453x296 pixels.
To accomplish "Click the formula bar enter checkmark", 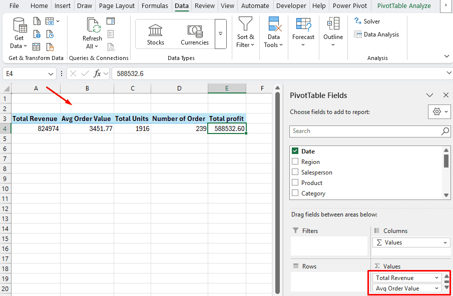I will click(85, 74).
